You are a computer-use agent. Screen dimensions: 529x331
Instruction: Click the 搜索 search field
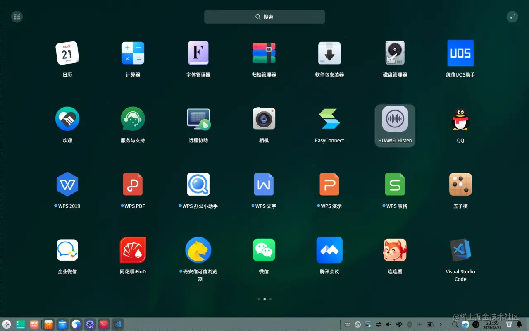[264, 17]
